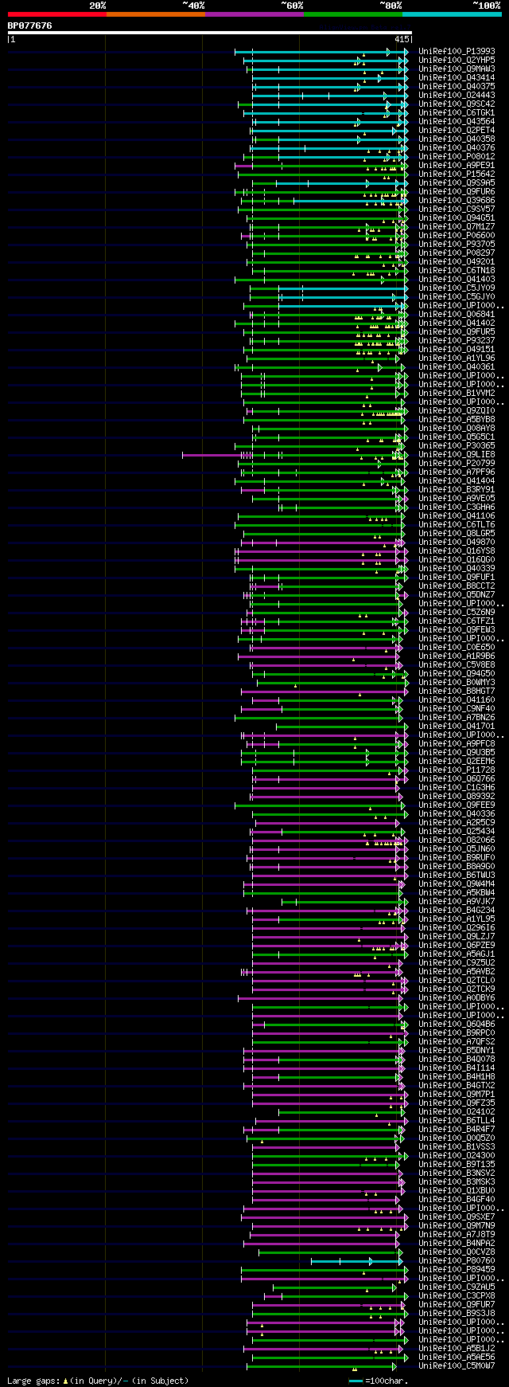Select entry UniRef100_Q6PZE9
The height and width of the screenshot is (1387, 509).
point(457,946)
